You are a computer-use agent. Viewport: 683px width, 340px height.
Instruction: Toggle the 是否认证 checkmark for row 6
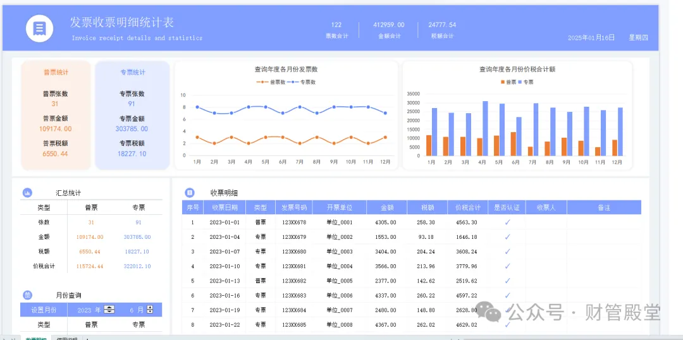[507, 295]
